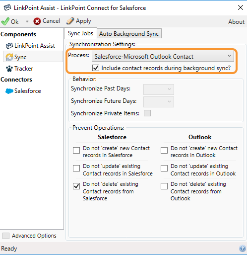Enable Do not delete Contact records from Outlook
The height and width of the screenshot is (255, 247).
coord(164,186)
